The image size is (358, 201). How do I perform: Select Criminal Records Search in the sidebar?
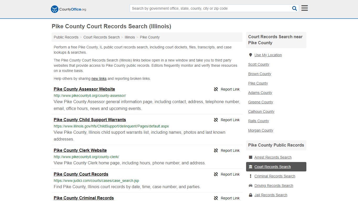275,176
